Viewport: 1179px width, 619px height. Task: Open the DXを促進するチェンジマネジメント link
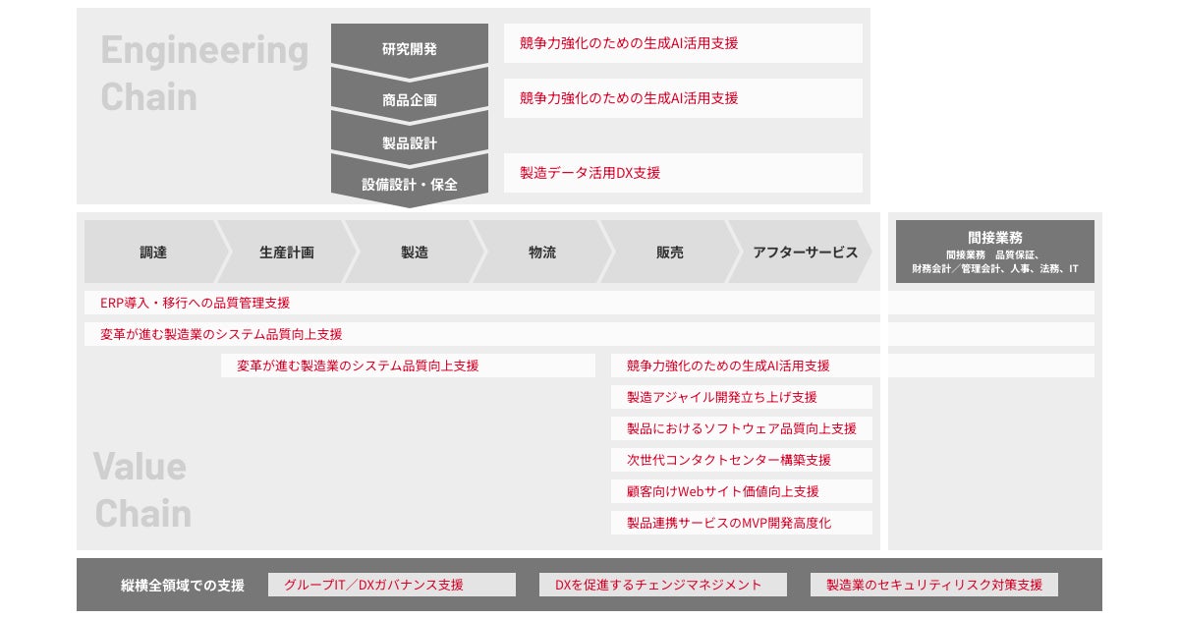pyautogui.click(x=663, y=585)
